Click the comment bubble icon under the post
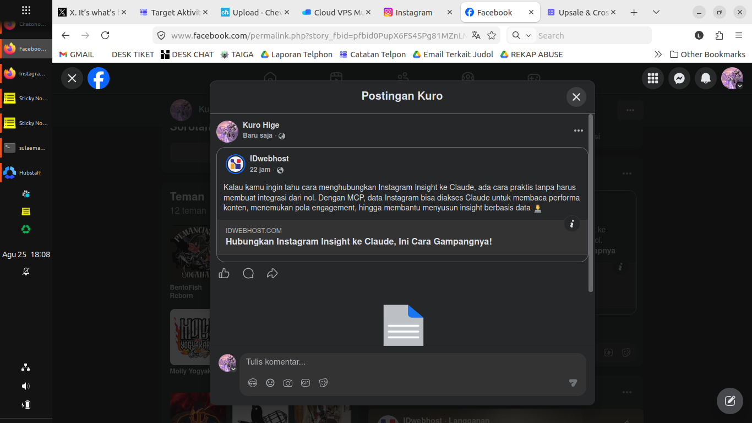752x423 pixels. click(248, 273)
